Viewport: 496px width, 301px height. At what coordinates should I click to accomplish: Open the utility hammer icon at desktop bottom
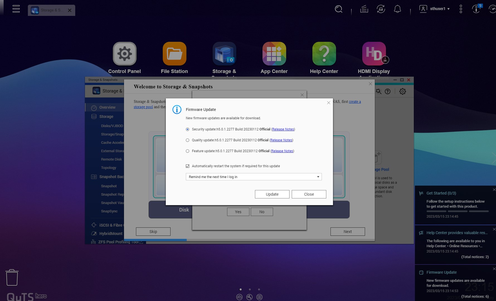249,297
